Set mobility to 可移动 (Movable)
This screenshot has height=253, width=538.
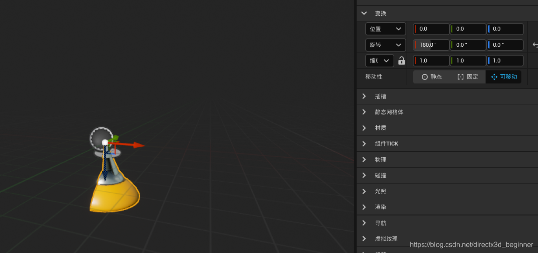503,77
